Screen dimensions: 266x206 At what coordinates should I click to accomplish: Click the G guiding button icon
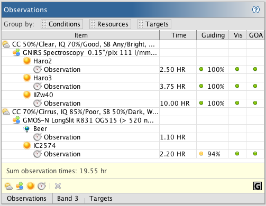(258, 186)
